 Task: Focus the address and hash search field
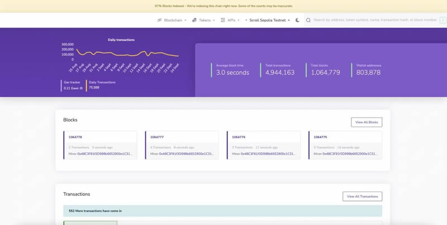[x=374, y=20]
